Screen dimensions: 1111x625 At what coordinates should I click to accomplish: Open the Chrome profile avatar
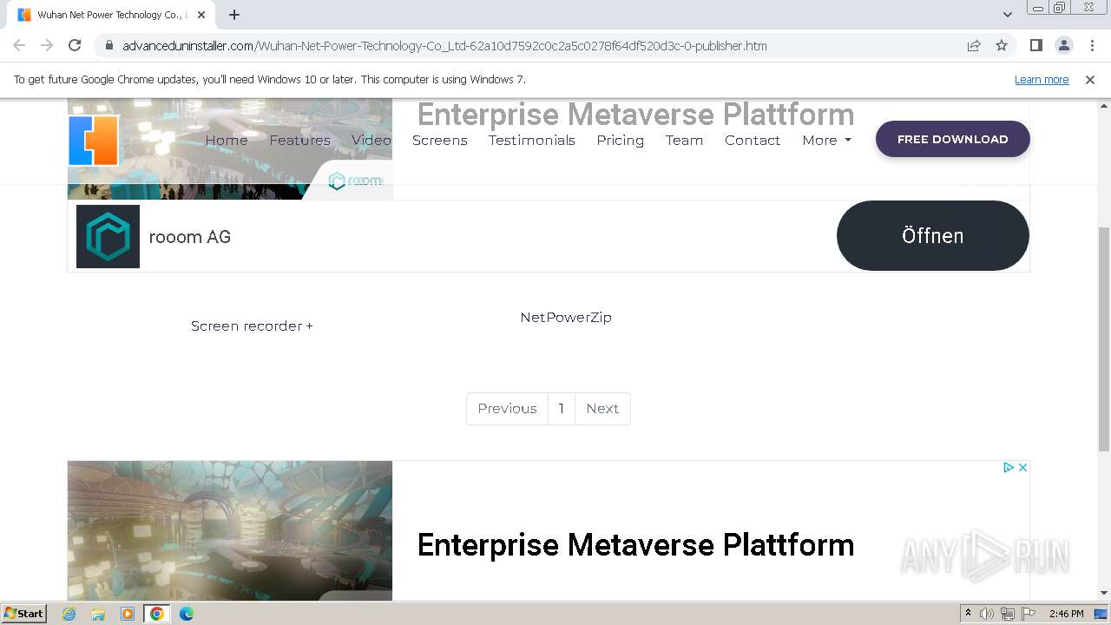click(1063, 45)
